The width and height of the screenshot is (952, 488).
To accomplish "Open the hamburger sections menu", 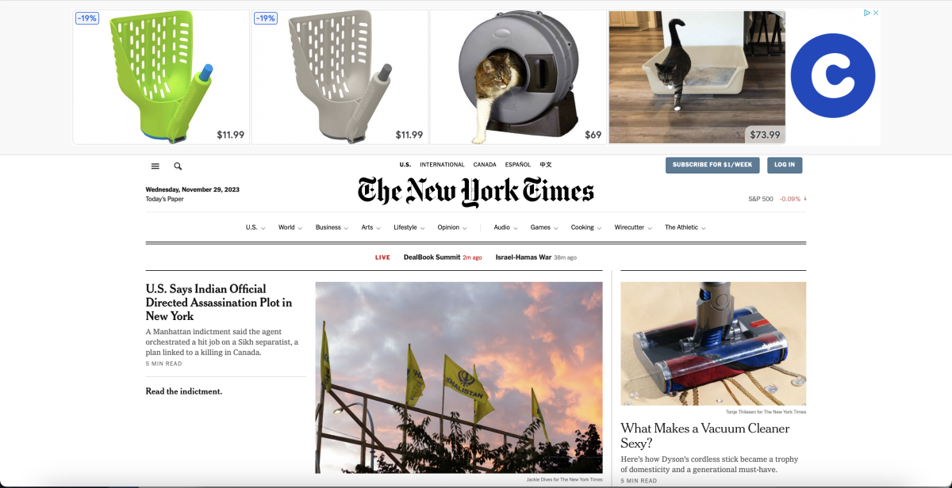I will [155, 166].
